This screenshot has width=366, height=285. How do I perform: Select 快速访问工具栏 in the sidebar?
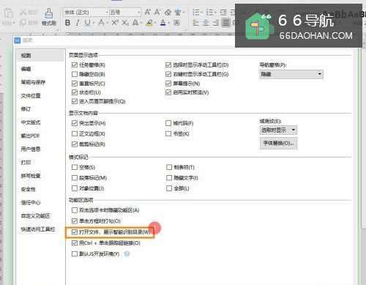click(x=38, y=229)
